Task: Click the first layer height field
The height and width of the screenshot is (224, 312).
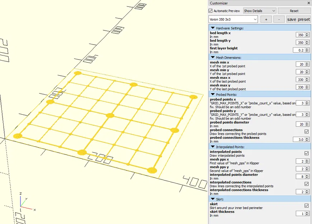Action: point(299,50)
